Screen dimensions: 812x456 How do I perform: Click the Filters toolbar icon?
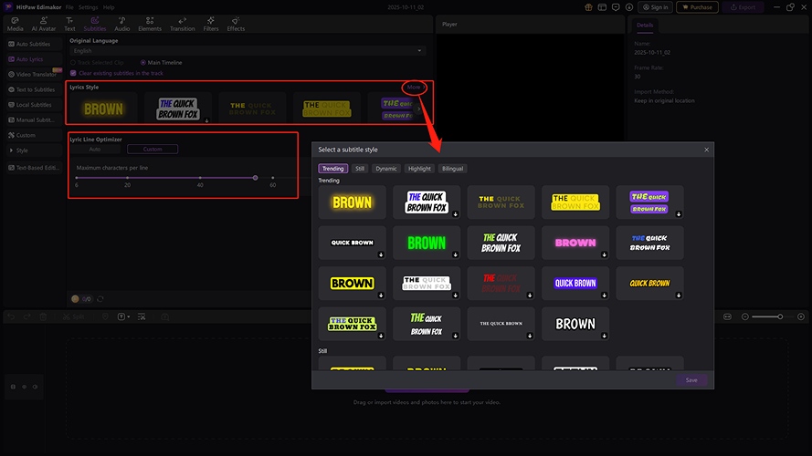pos(211,22)
